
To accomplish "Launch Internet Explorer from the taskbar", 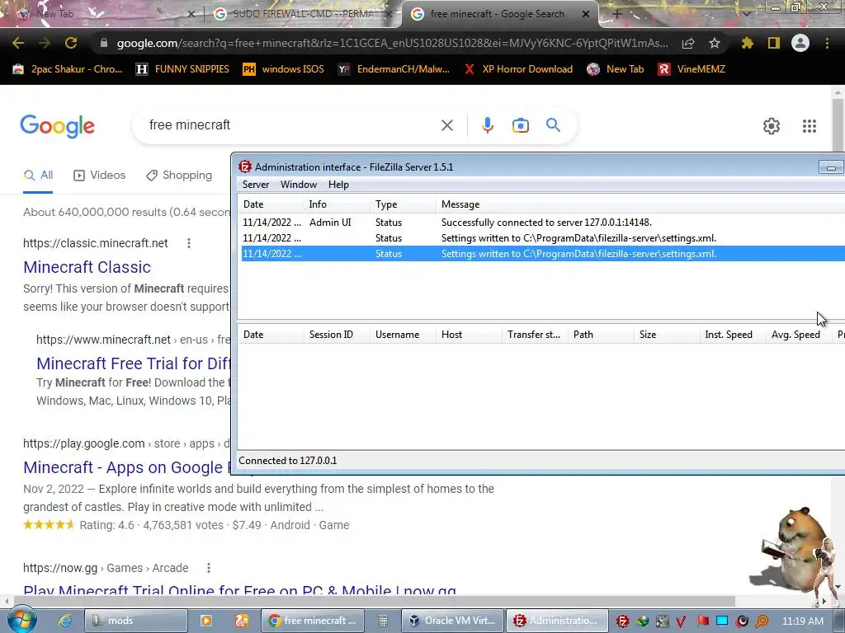I will pos(65,621).
